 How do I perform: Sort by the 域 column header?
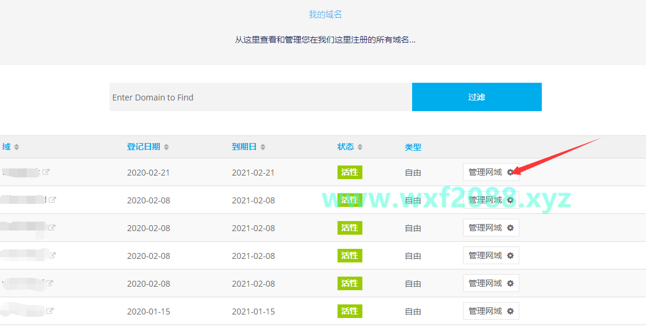[6, 147]
